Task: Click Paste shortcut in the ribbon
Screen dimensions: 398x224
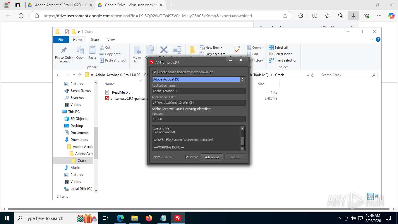Action: 113,60
